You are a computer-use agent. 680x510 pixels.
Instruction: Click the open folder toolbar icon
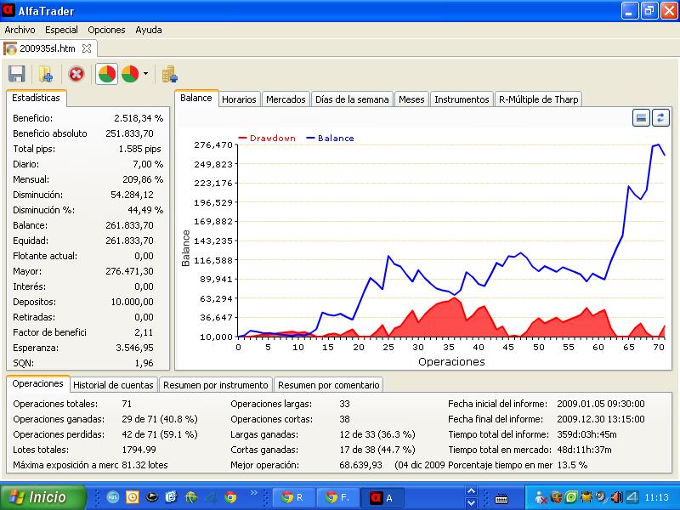tap(46, 74)
